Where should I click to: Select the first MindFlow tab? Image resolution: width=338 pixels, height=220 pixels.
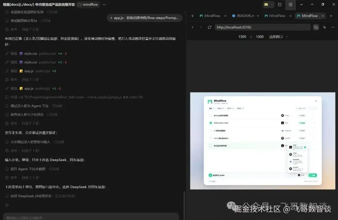213,16
